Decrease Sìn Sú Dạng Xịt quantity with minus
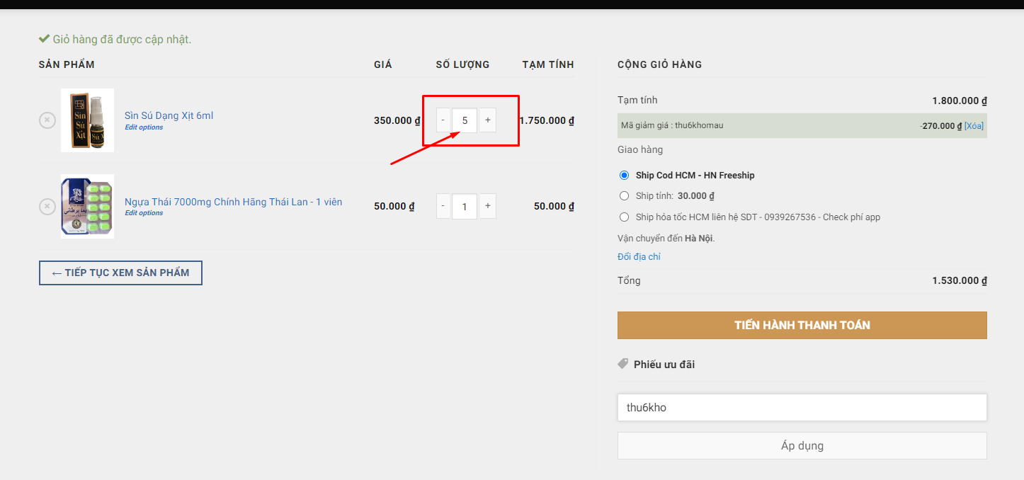The width and height of the screenshot is (1024, 480). (443, 120)
